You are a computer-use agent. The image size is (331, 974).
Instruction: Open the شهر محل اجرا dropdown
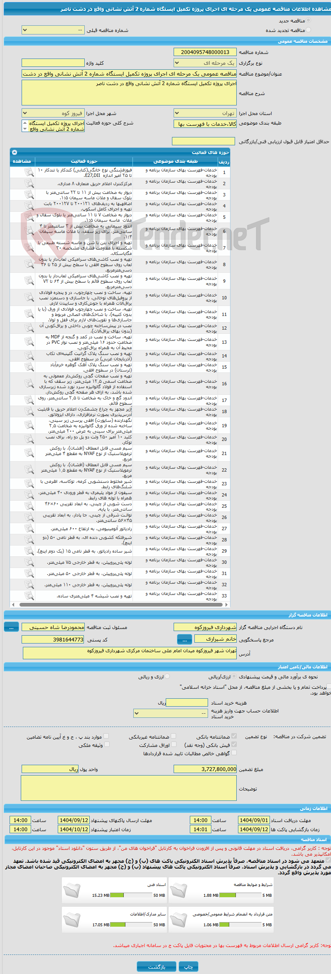53,113
